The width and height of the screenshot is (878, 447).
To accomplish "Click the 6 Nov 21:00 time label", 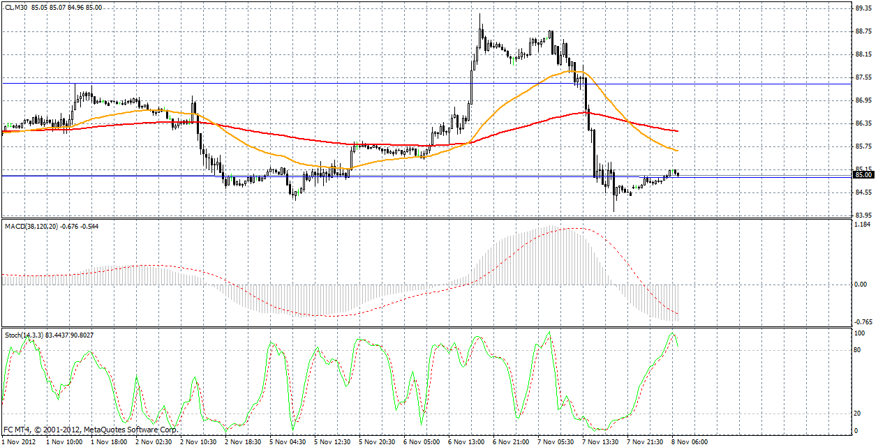I will tap(512, 441).
